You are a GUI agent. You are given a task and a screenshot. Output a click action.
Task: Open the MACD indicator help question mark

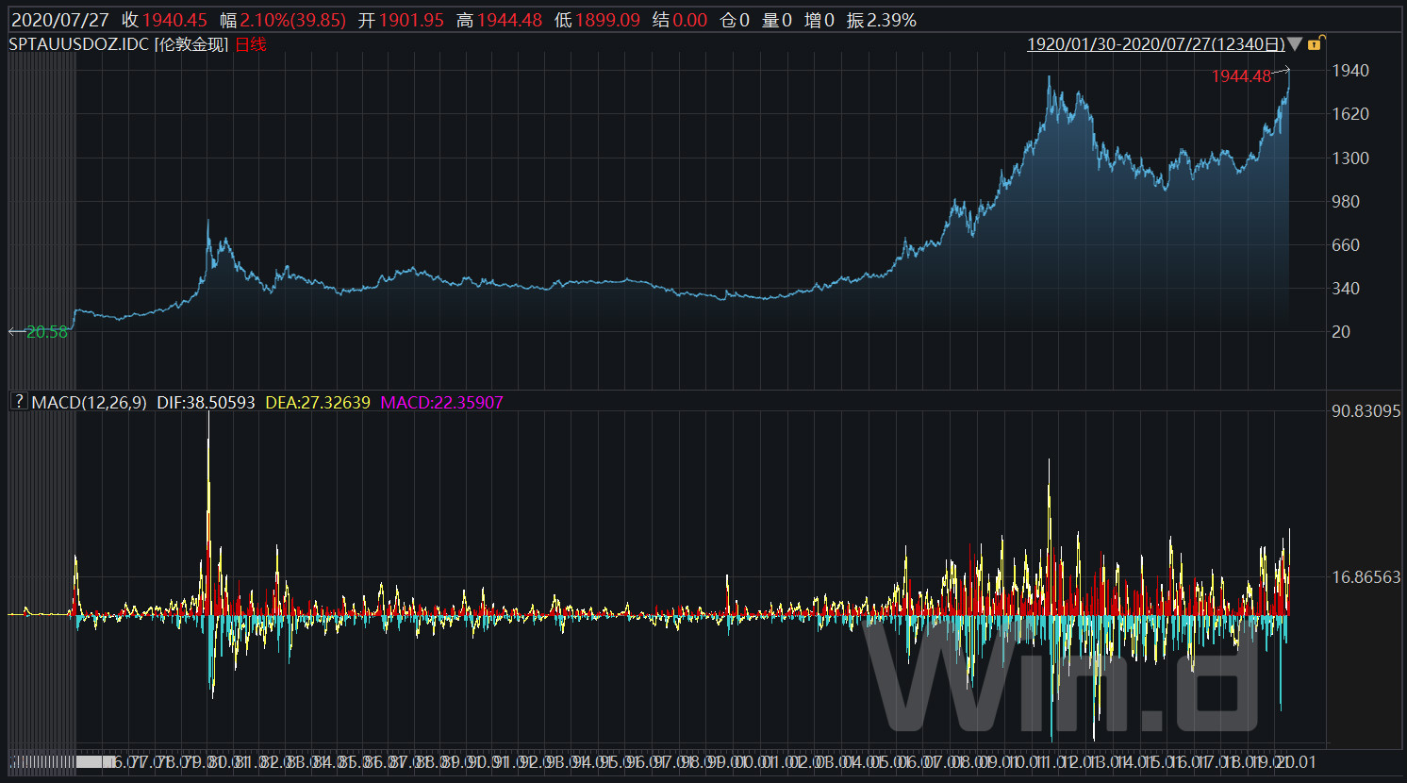tap(19, 402)
